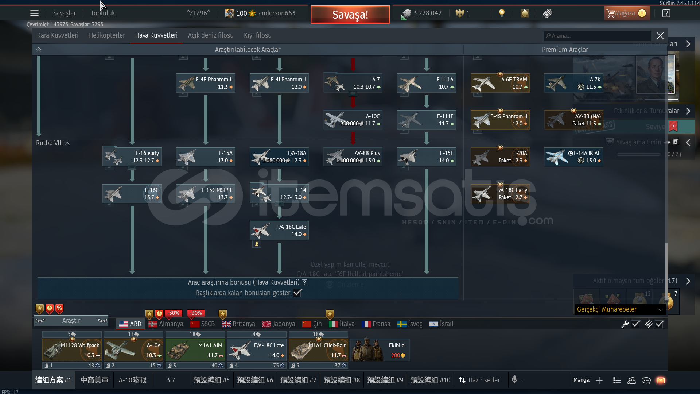The height and width of the screenshot is (394, 700).
Task: Select the A-10C aircraft card
Action: [x=353, y=120]
